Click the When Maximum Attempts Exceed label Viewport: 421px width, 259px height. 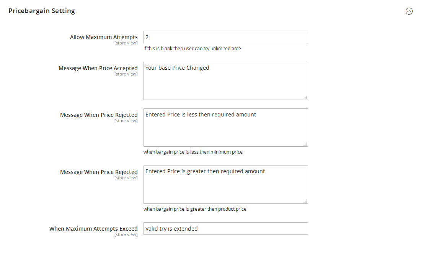(x=93, y=229)
